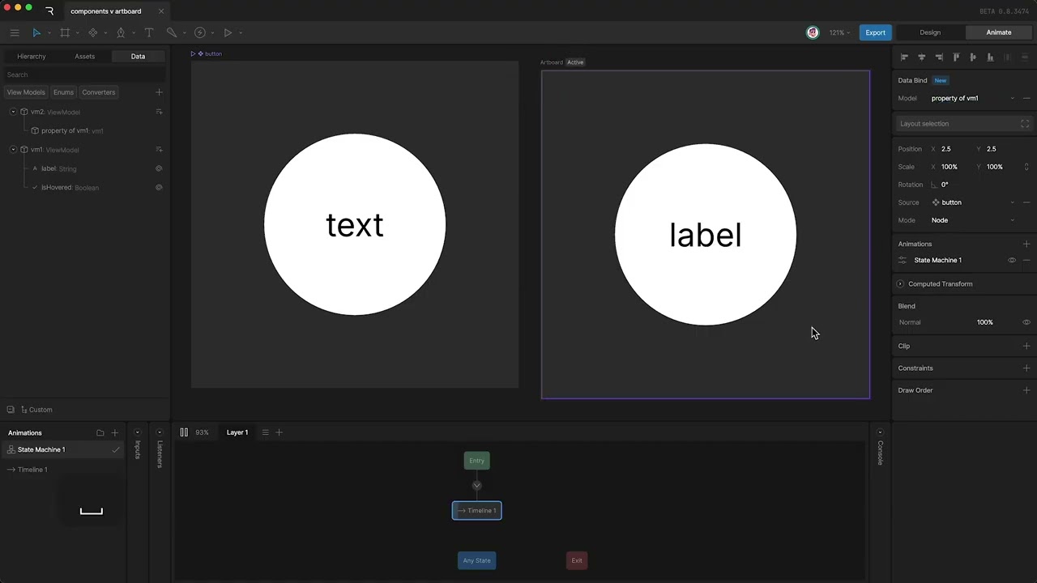This screenshot has width=1037, height=583.
Task: Add a new state machine layer
Action: click(279, 432)
